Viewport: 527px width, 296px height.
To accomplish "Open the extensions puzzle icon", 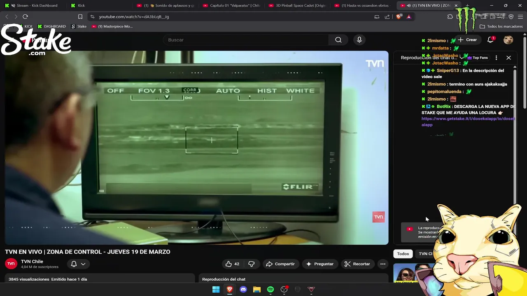I will [450, 16].
